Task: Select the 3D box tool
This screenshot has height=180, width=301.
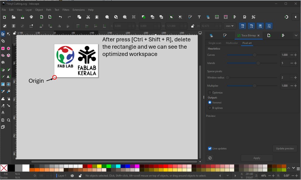Action: point(9,56)
